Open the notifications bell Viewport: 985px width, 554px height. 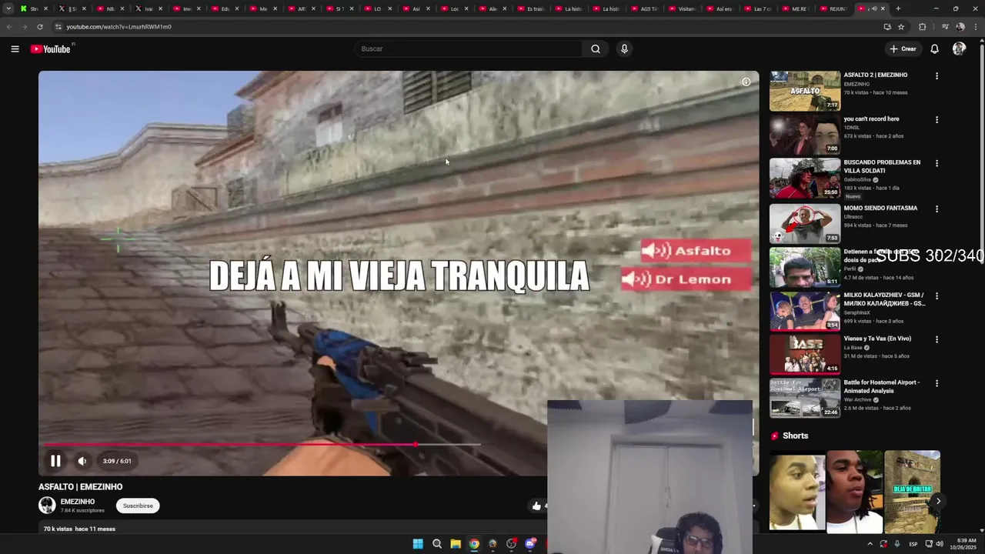click(934, 48)
